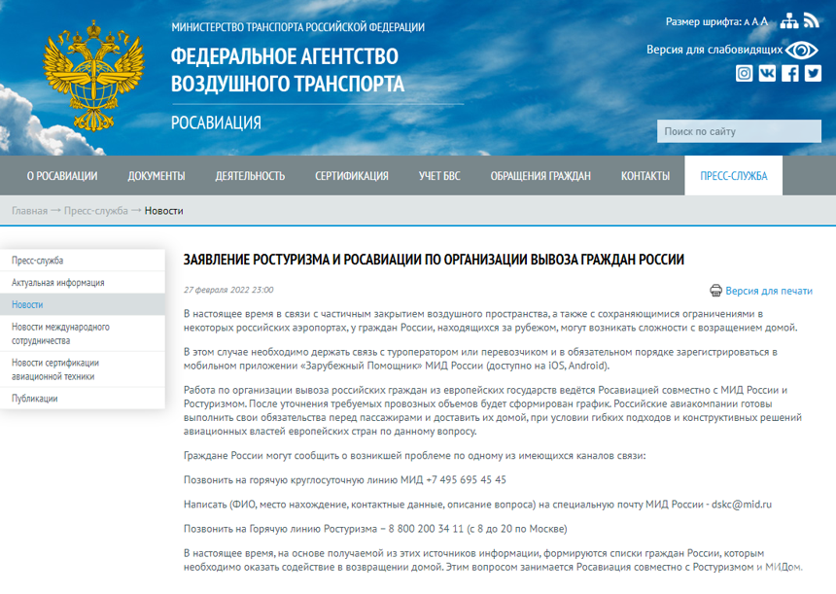The image size is (836, 594).
Task: Click the 'Федеральное агентство воздушного транспорта' title
Action: (288, 70)
